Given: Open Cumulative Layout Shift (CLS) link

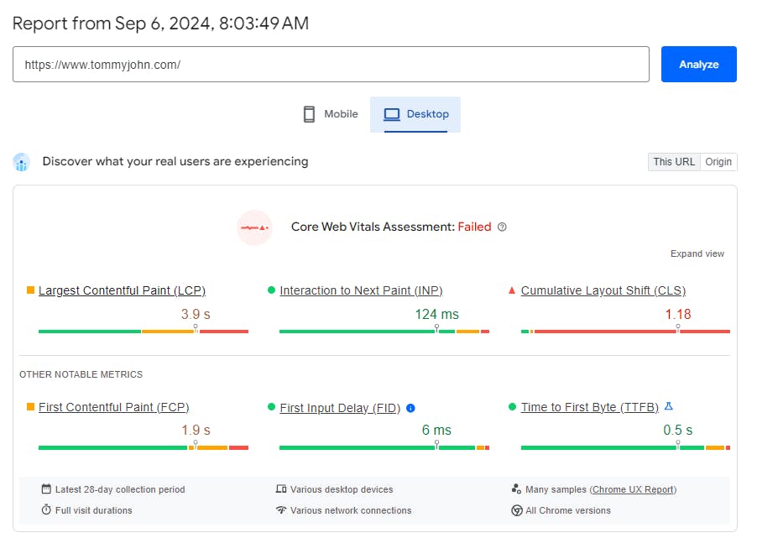Looking at the screenshot, I should (603, 290).
